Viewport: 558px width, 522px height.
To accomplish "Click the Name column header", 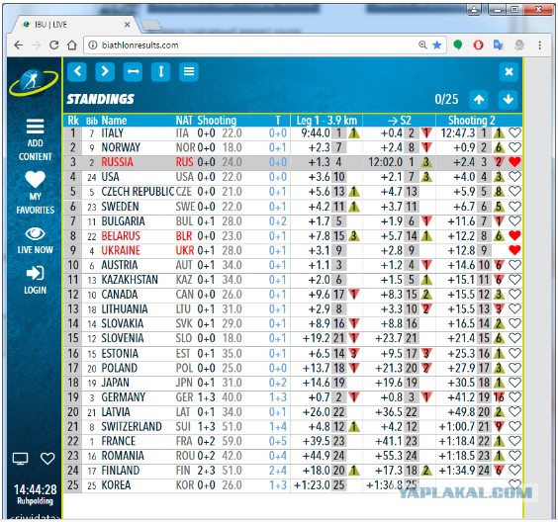I will pos(114,121).
